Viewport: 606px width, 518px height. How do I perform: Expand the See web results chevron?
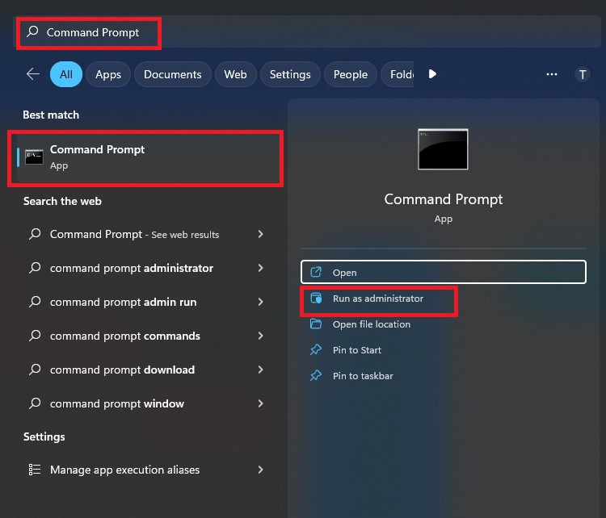260,234
